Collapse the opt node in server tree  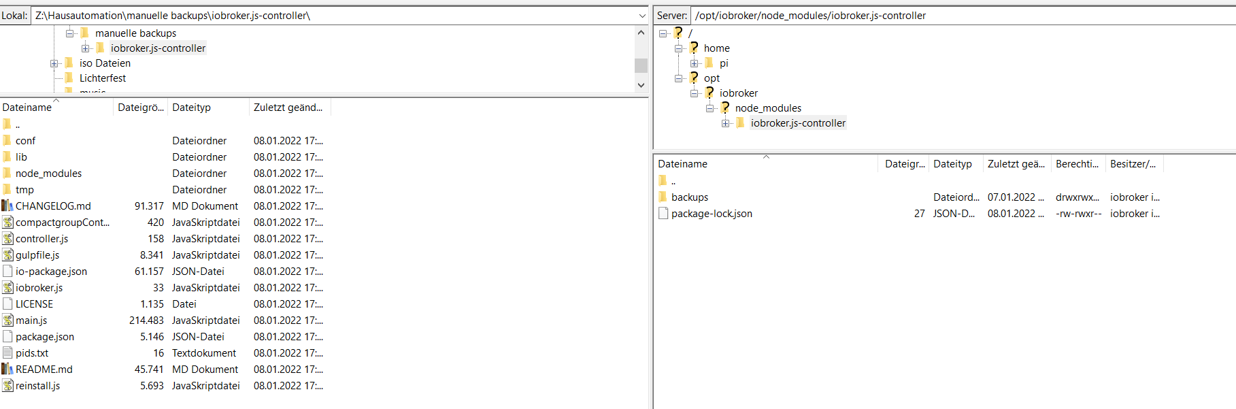(678, 78)
